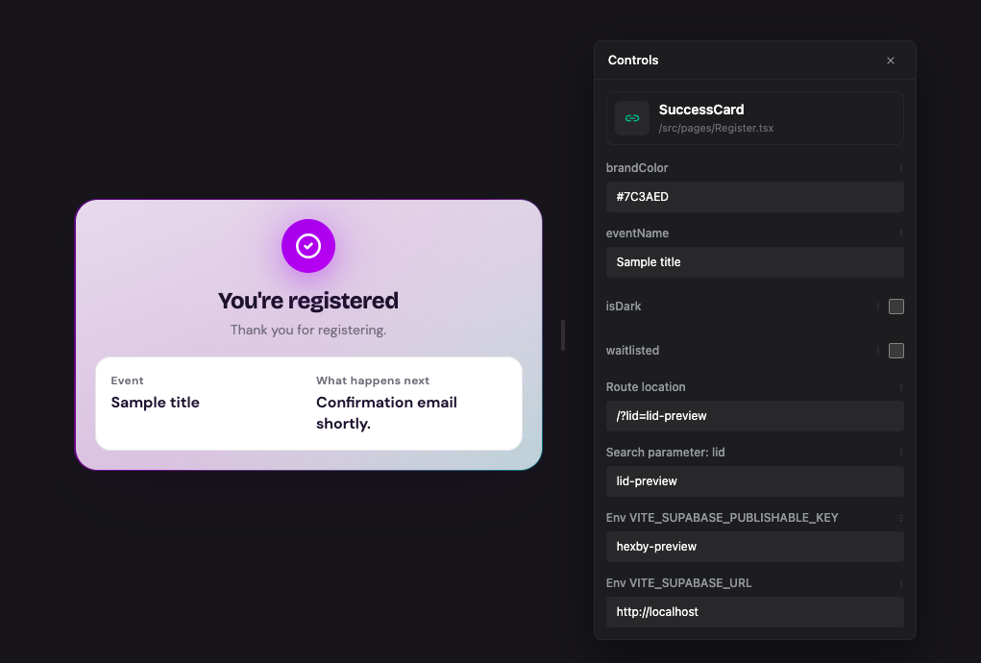Open the VITE_SUPABASE_PUBLISHABLE_KEY options dots
This screenshot has width=981, height=663.
[901, 518]
